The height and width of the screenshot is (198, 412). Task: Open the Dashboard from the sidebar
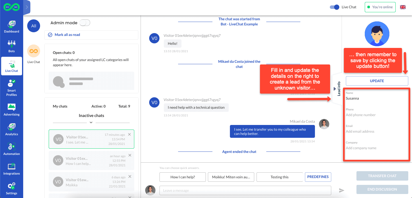pos(11,27)
